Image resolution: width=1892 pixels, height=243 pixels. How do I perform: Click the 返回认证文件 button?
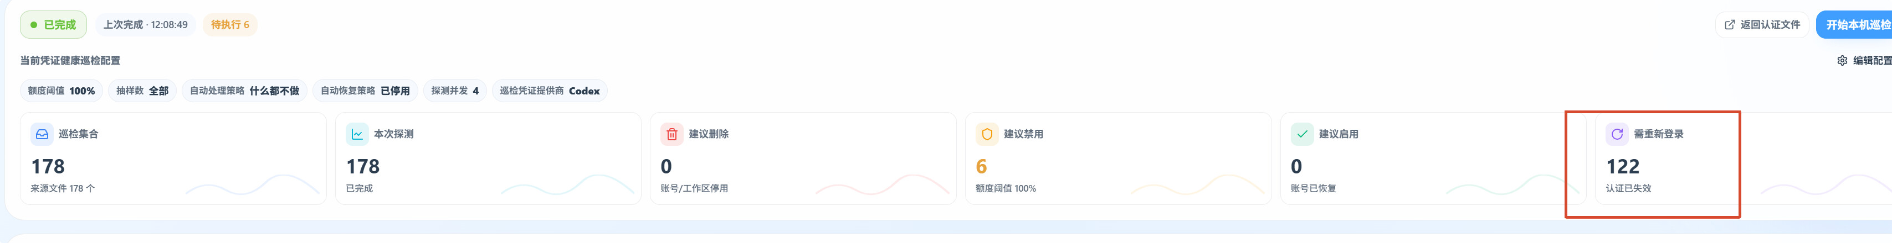click(x=1762, y=25)
